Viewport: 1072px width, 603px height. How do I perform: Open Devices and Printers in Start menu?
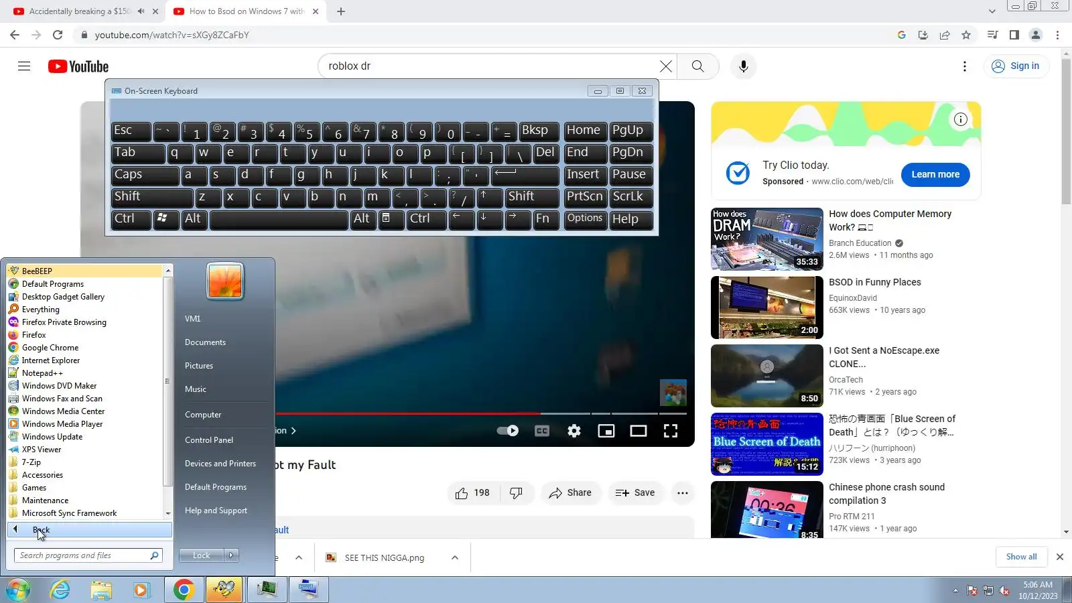[x=220, y=464]
